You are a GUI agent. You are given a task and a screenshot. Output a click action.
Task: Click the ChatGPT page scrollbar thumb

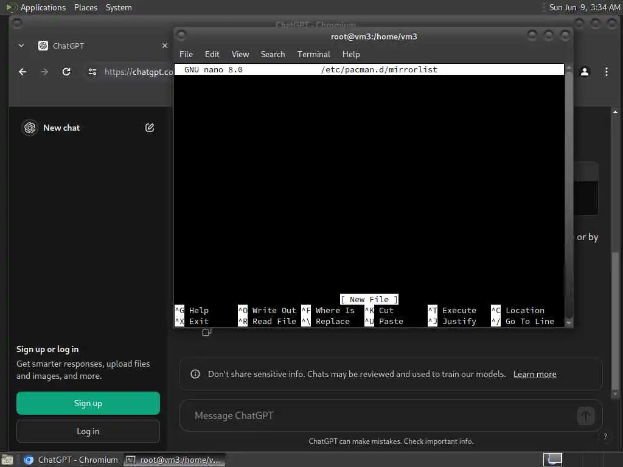tap(616, 321)
